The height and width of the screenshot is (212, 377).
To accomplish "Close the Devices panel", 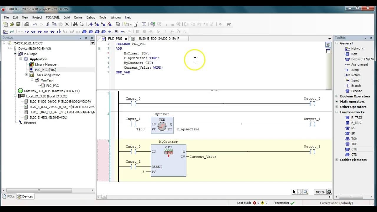I will click(92, 38).
